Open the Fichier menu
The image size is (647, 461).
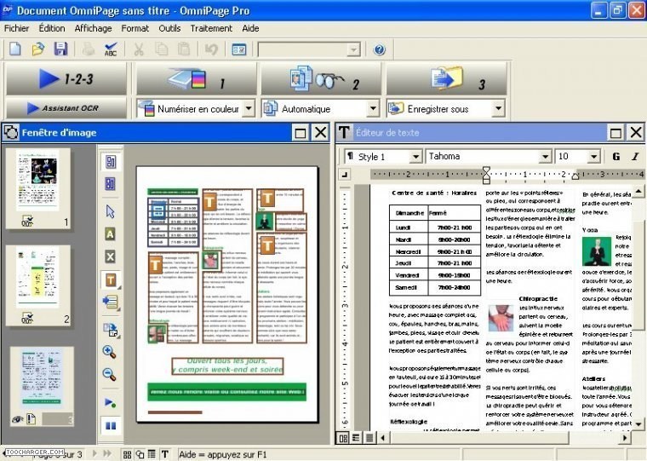coord(16,28)
